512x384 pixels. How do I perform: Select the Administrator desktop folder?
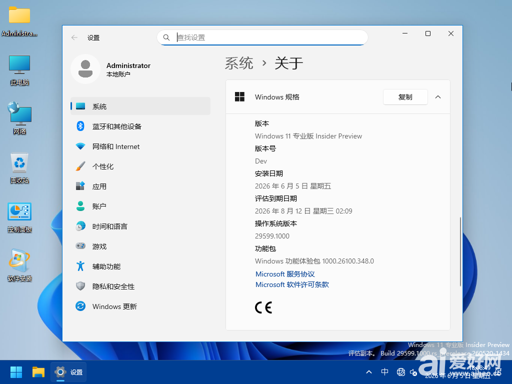(x=19, y=22)
